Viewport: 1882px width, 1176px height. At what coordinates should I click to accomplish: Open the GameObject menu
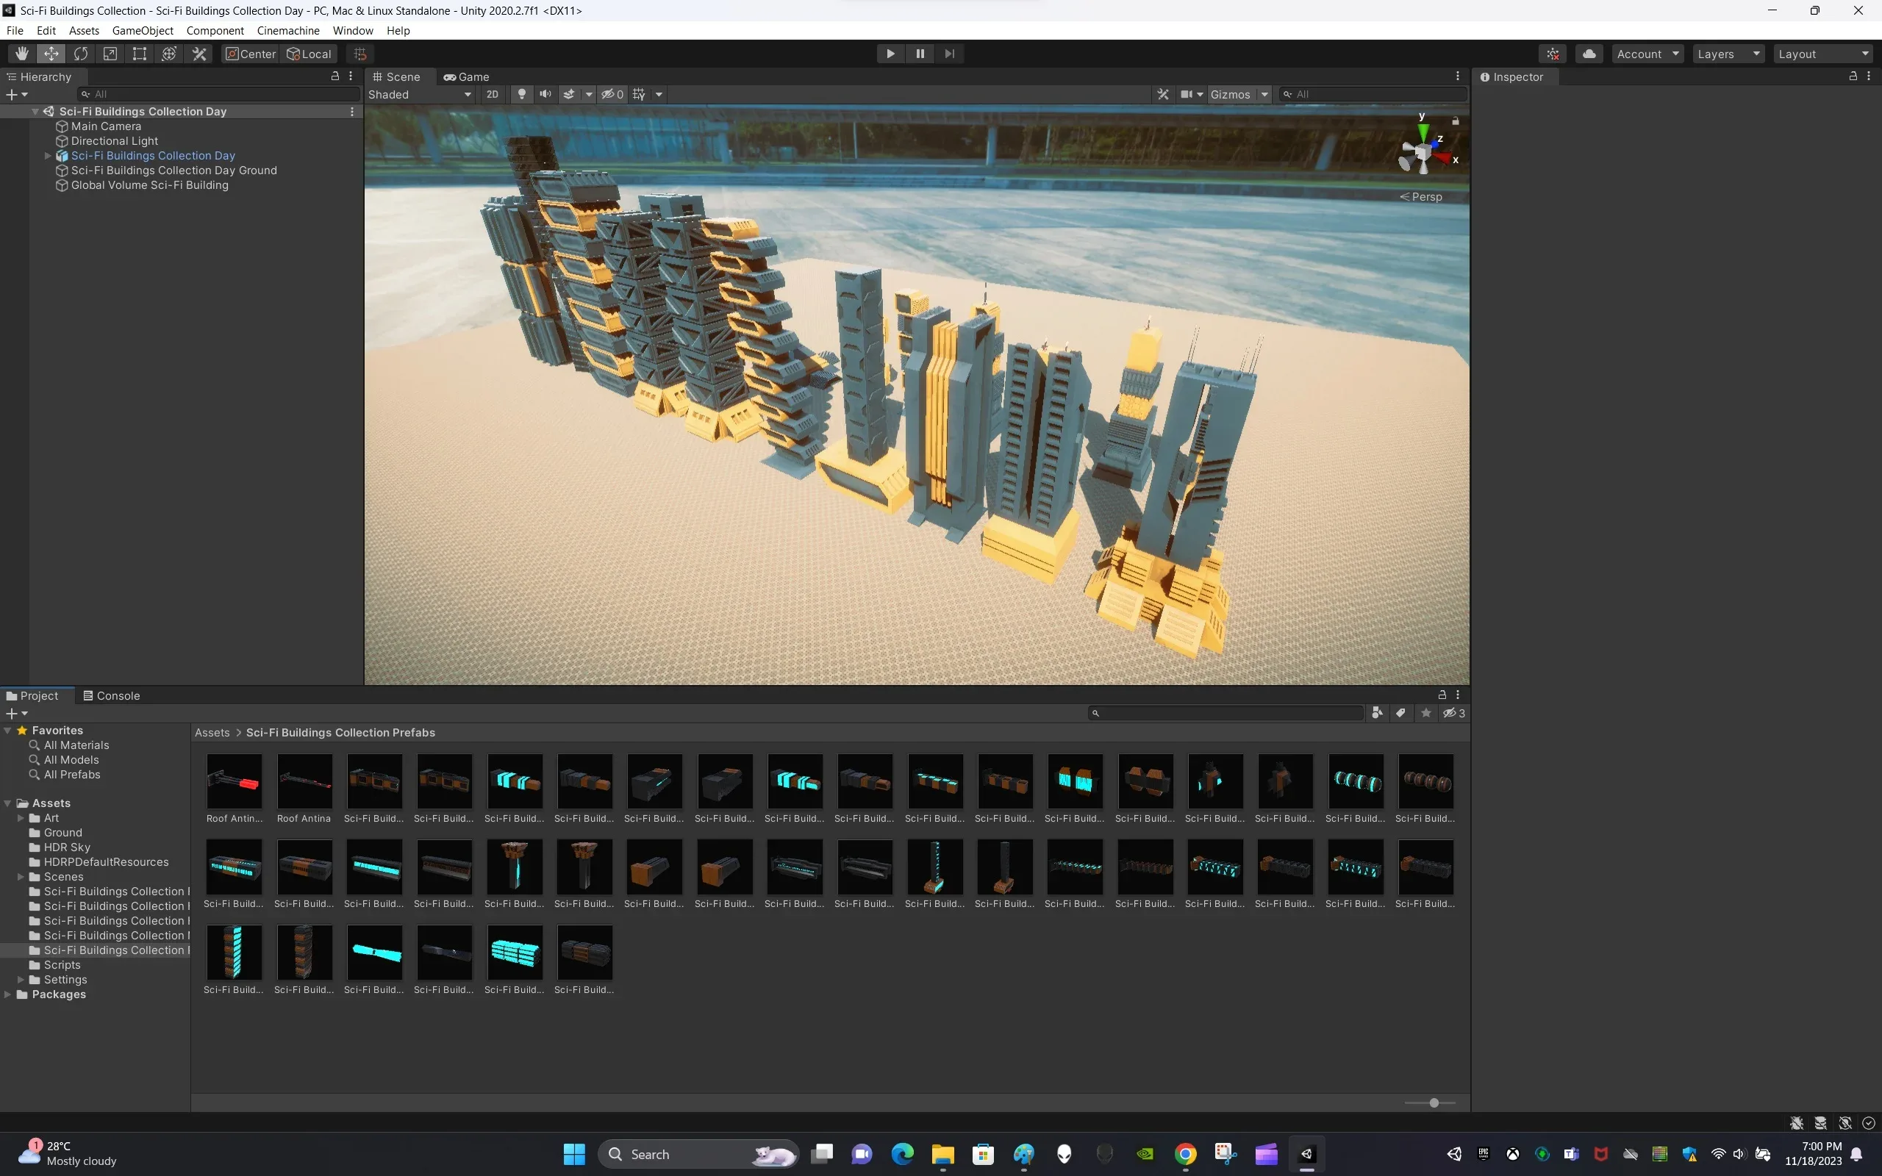[x=143, y=30]
